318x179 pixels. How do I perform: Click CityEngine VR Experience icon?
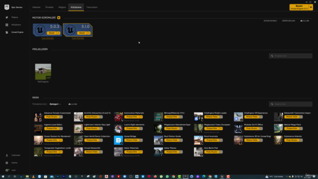pyautogui.click(x=238, y=117)
